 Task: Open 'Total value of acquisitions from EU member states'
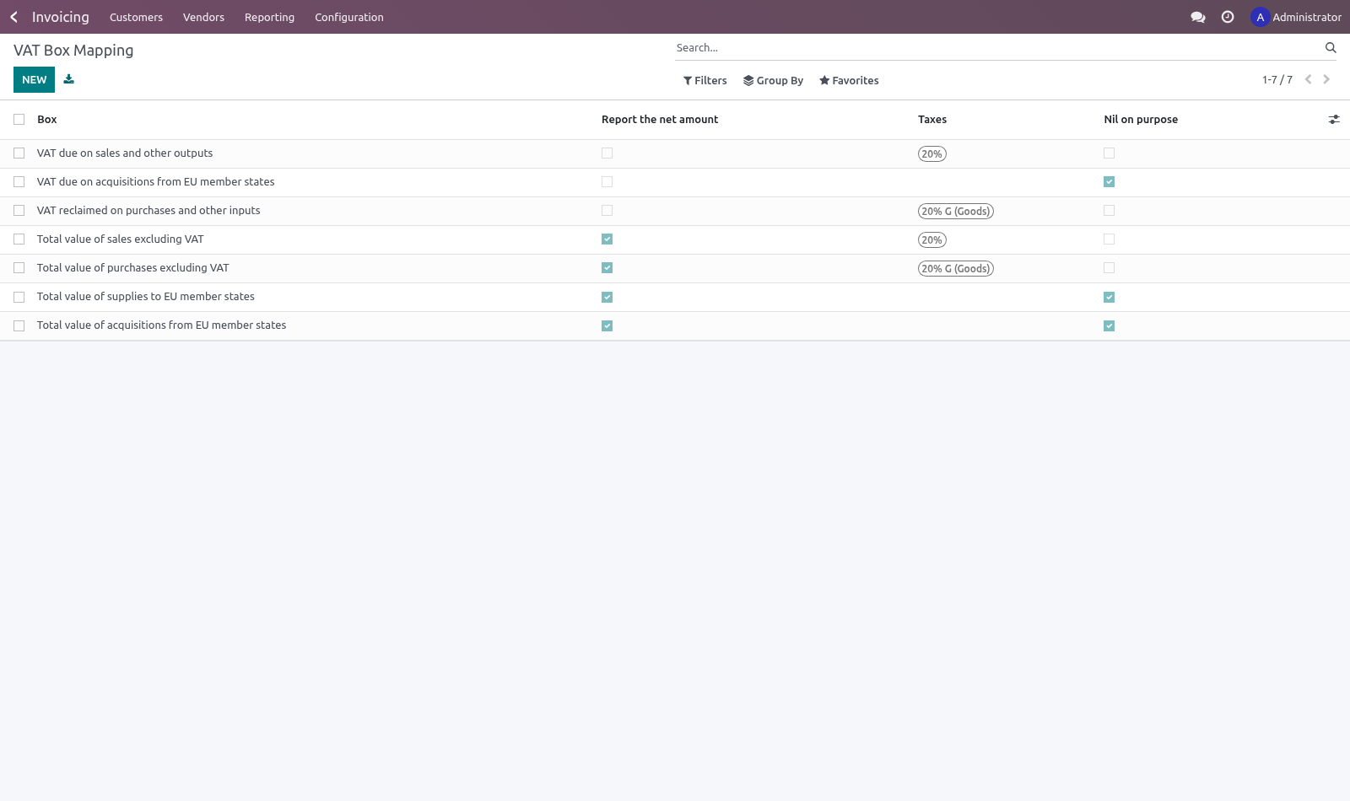(x=161, y=325)
